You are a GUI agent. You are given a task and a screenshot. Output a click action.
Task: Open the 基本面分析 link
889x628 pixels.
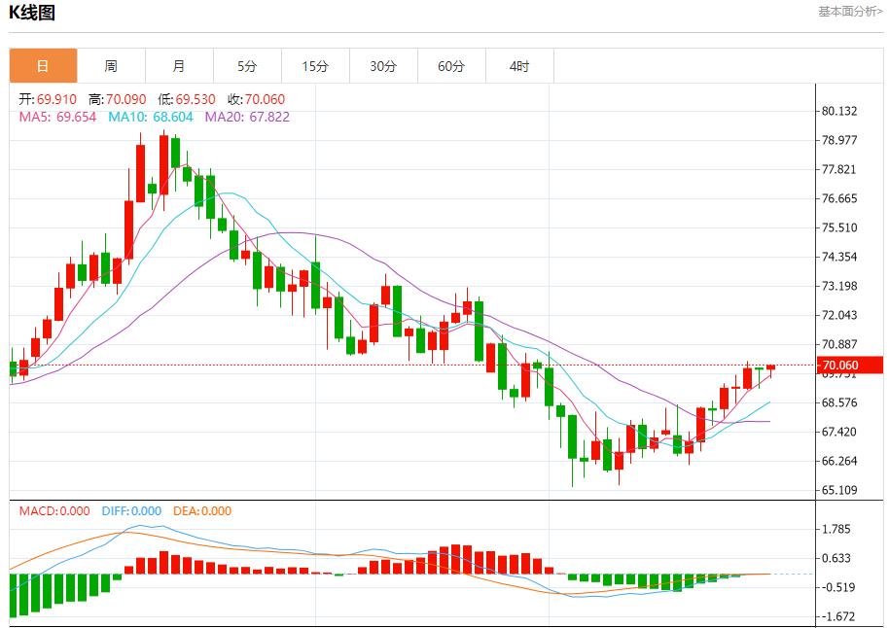tap(850, 12)
